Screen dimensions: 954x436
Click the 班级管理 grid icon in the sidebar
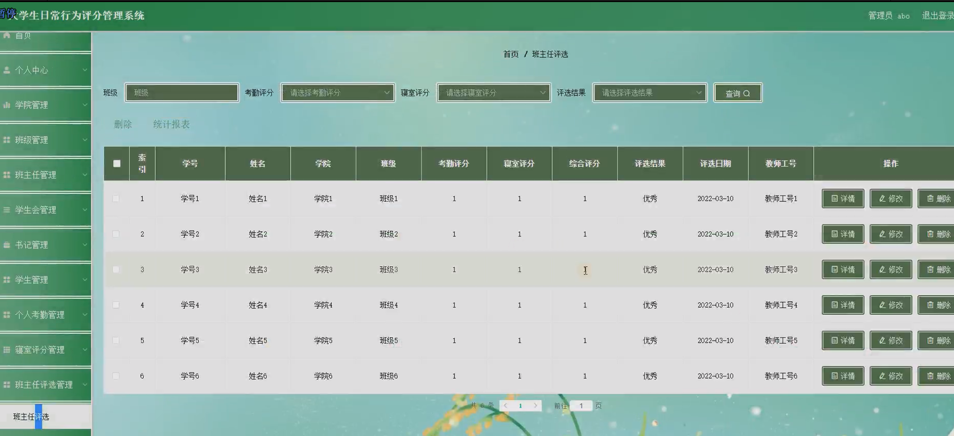click(7, 140)
